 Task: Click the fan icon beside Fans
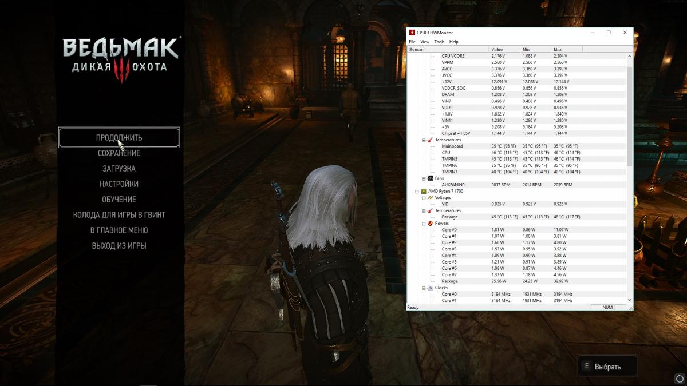click(x=430, y=178)
